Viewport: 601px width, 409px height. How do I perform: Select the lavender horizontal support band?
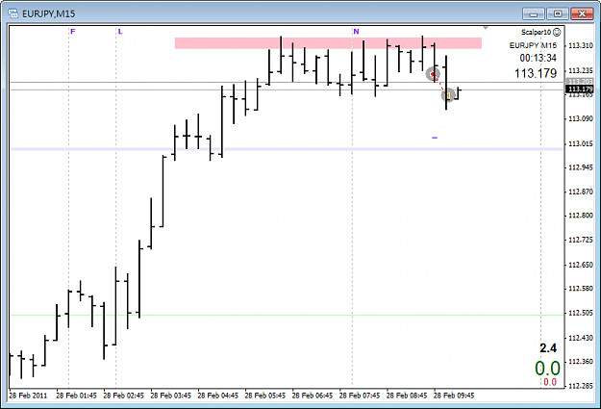point(287,149)
